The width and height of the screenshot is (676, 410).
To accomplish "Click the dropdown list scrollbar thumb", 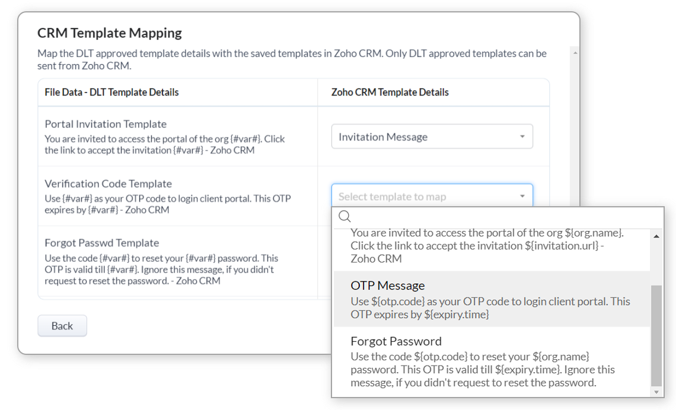I will tap(656, 335).
